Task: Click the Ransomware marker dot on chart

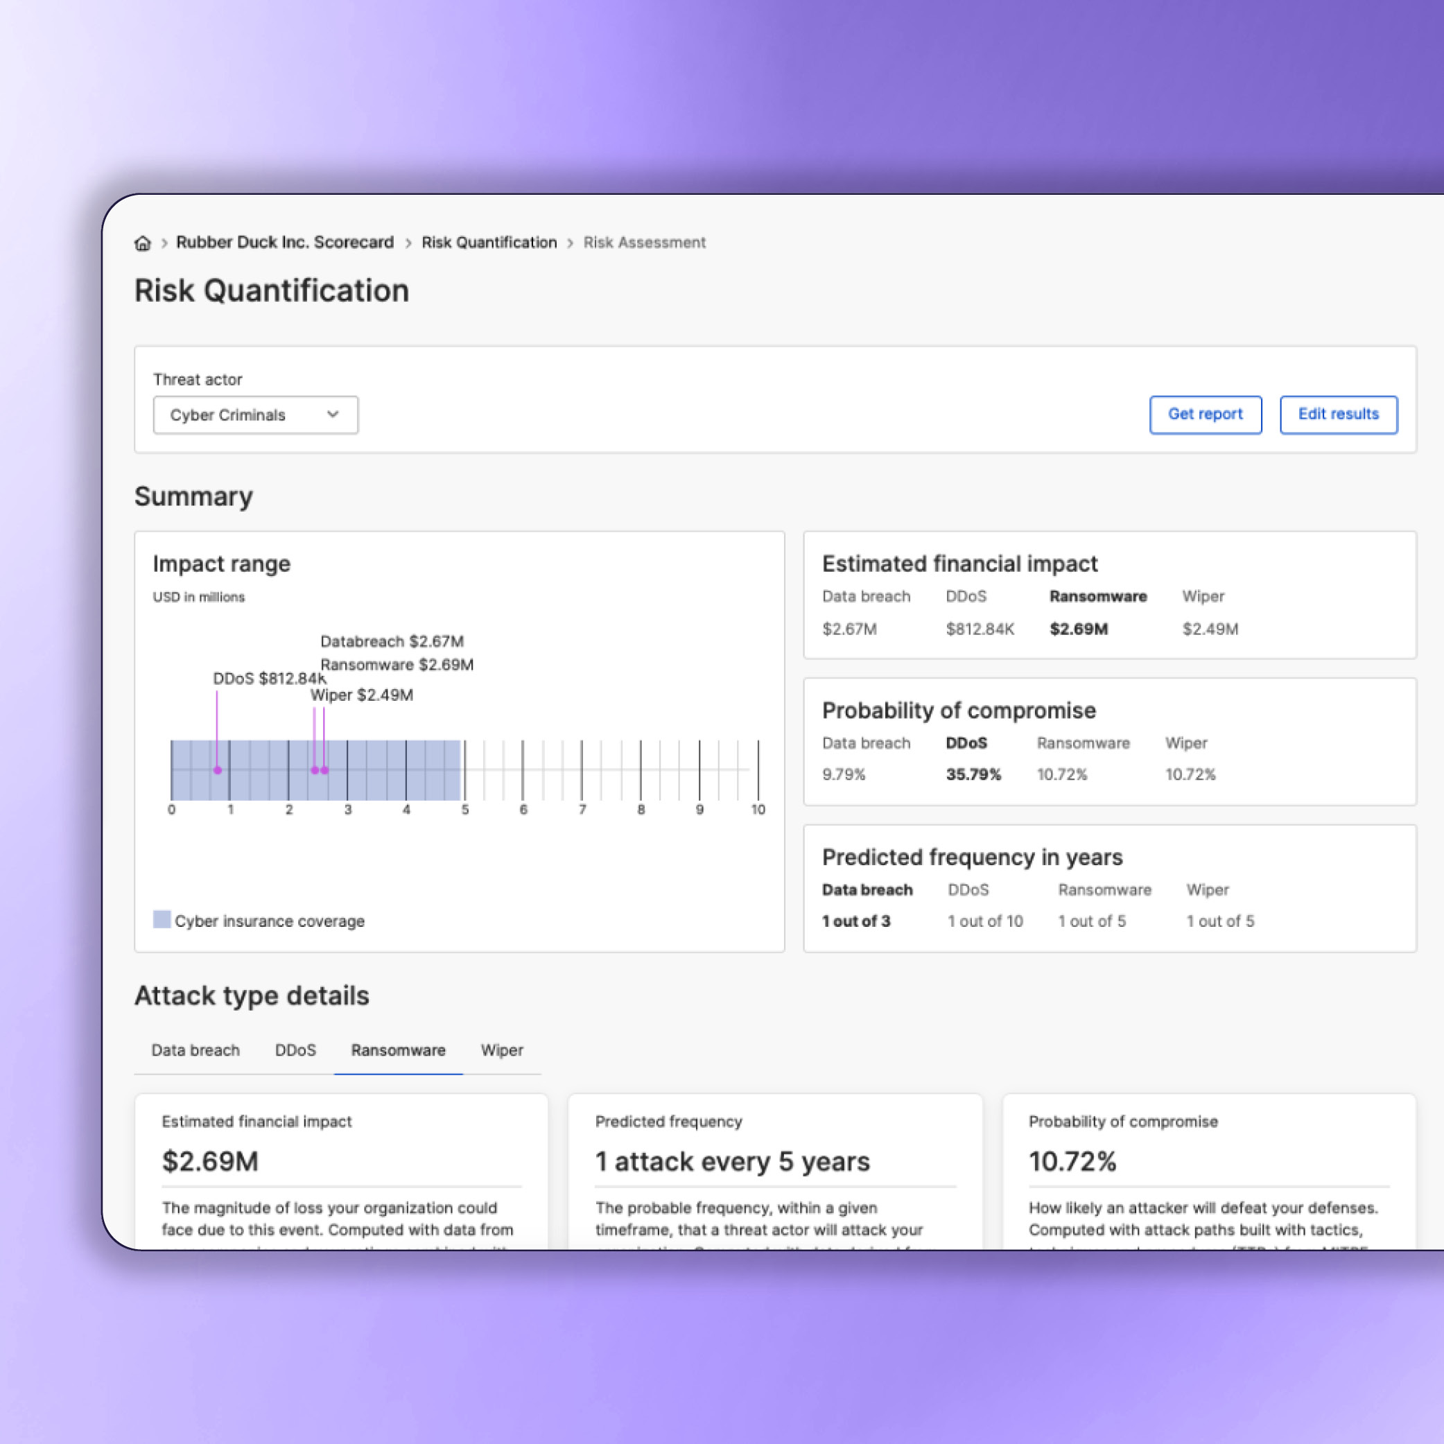Action: point(324,770)
